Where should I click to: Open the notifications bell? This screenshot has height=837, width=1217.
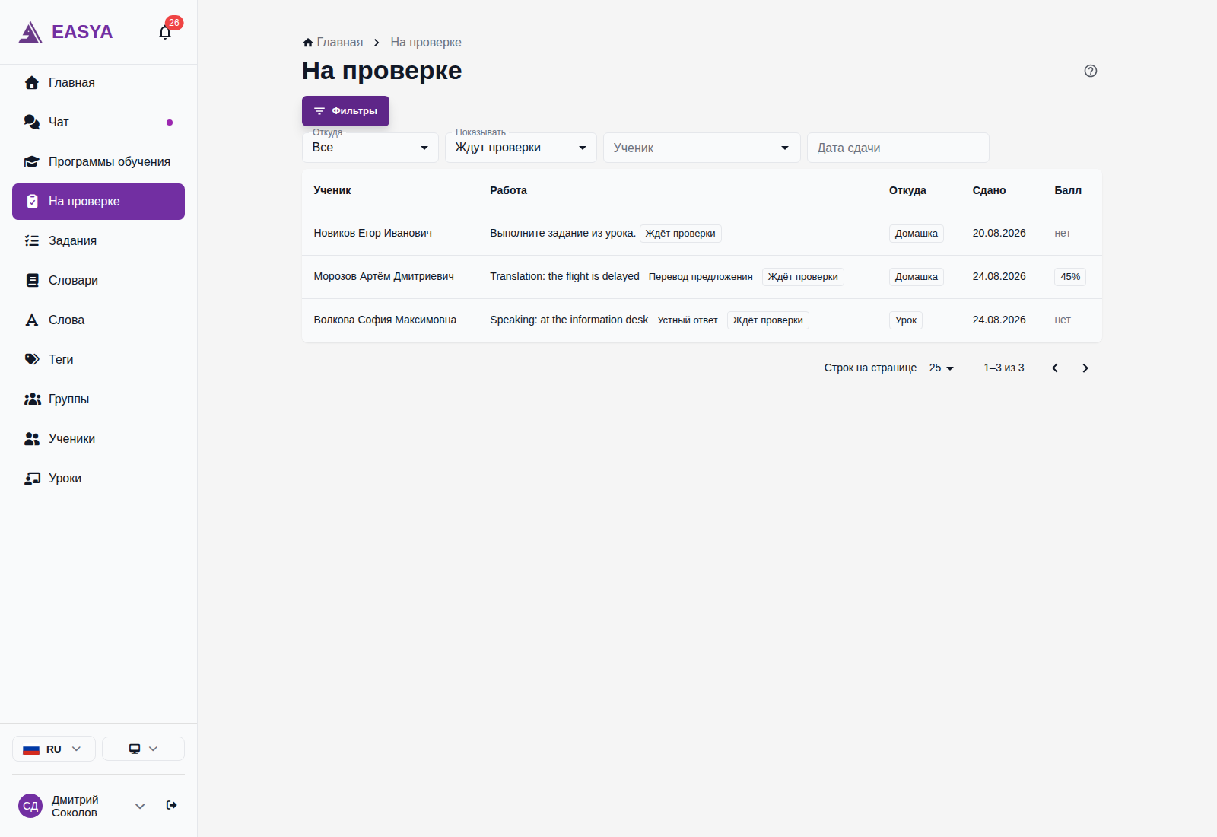click(x=165, y=32)
